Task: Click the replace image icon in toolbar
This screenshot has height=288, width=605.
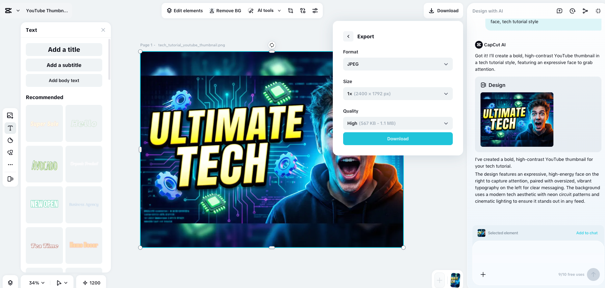Action: (x=303, y=11)
